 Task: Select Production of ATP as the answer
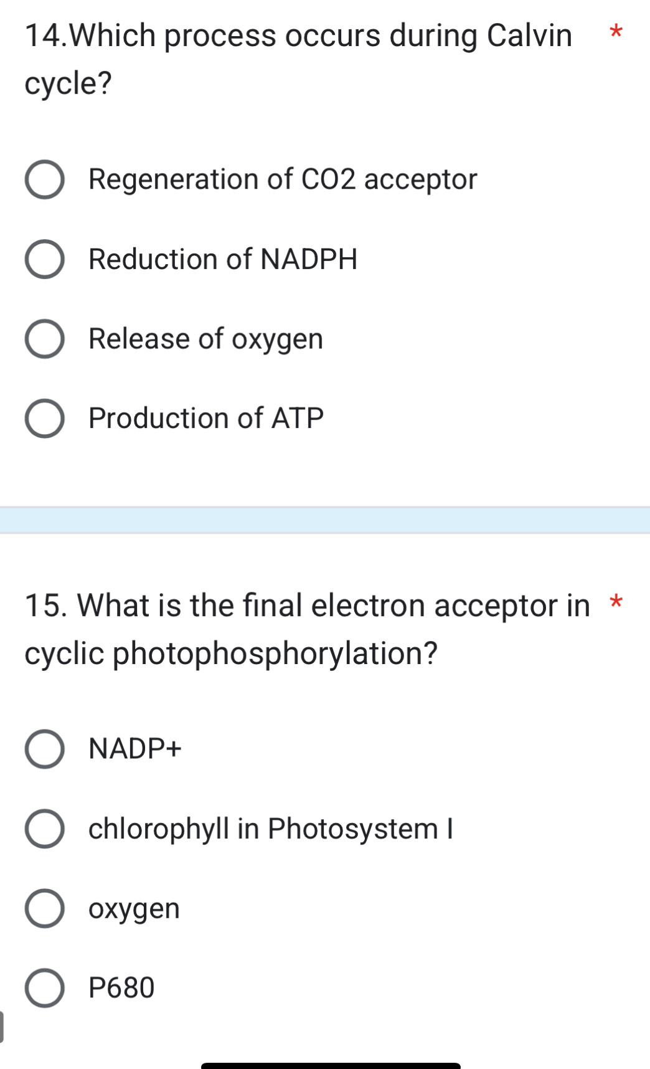tap(45, 417)
